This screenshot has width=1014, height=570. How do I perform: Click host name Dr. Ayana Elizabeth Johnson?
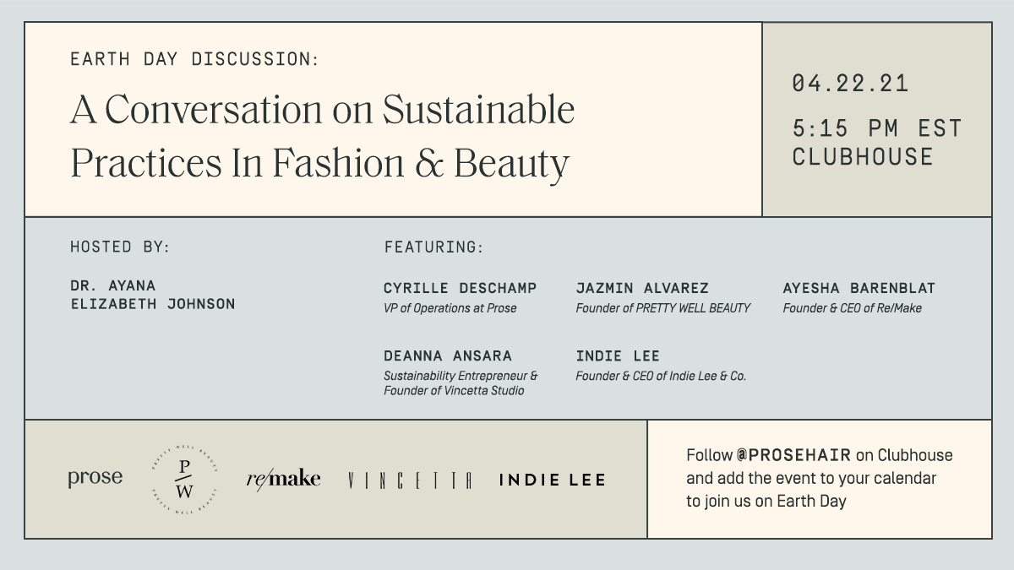point(152,295)
